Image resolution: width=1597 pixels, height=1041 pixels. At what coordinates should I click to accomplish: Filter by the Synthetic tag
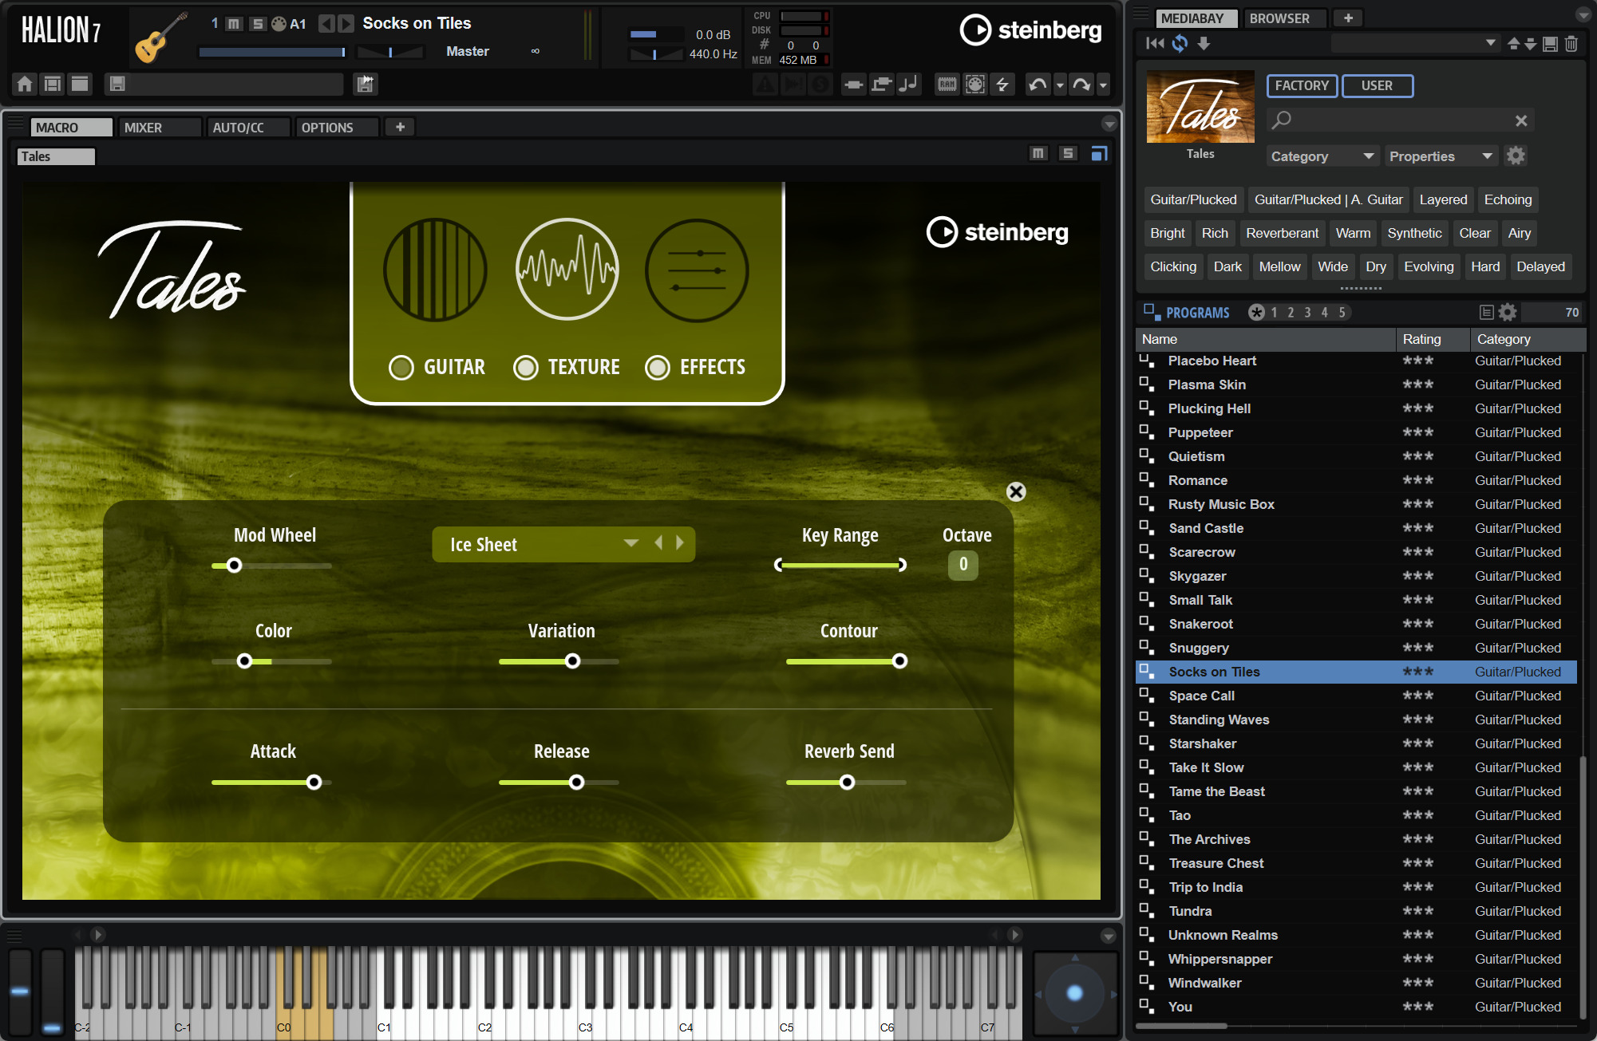point(1414,233)
